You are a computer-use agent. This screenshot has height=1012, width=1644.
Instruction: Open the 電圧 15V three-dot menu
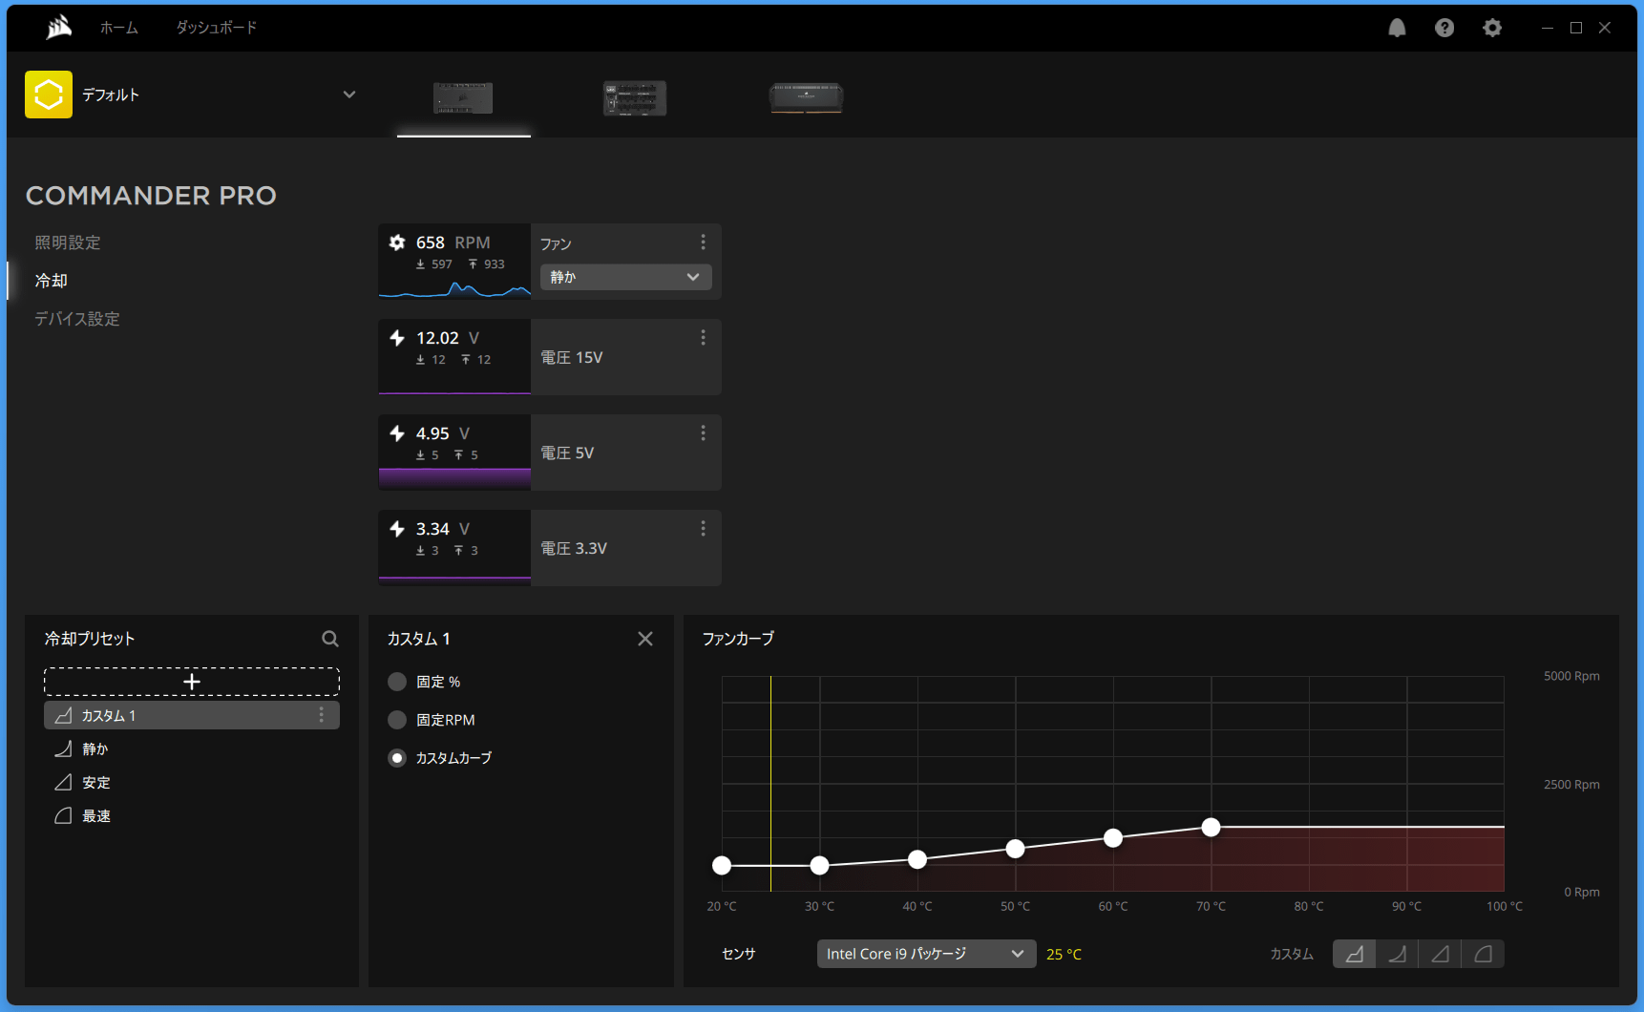[x=703, y=338]
